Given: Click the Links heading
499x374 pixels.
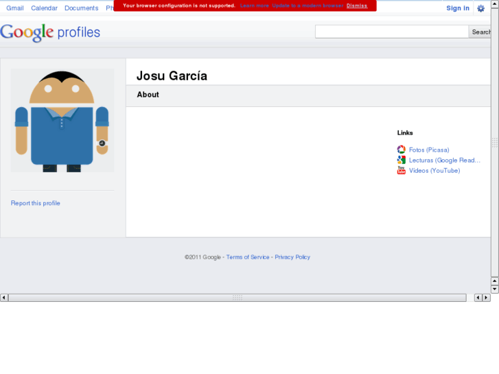Looking at the screenshot, I should click(x=405, y=132).
